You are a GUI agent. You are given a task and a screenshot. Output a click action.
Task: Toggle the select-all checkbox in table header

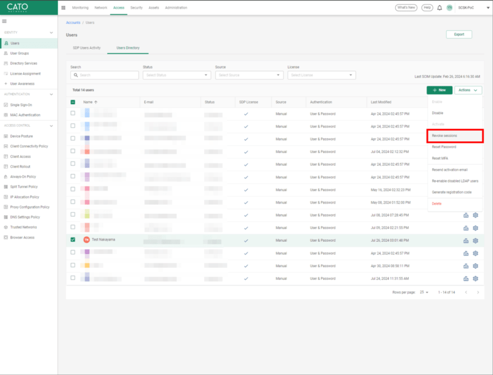point(73,102)
